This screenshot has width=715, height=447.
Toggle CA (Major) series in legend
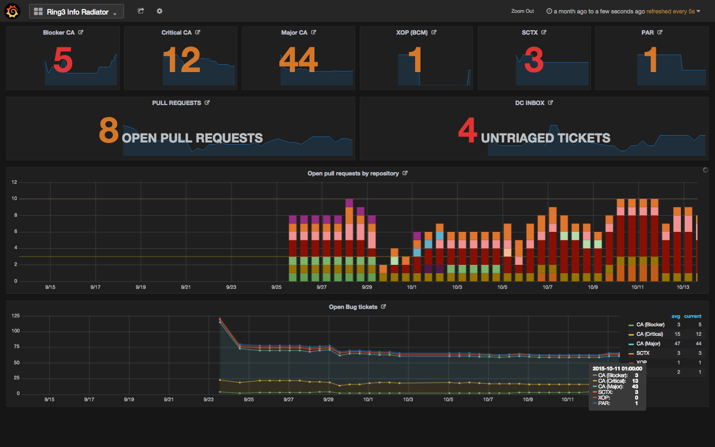tap(649, 344)
